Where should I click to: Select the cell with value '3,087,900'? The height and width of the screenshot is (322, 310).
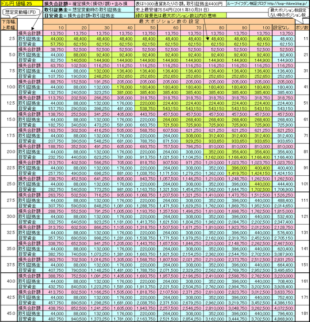coord(284,254)
